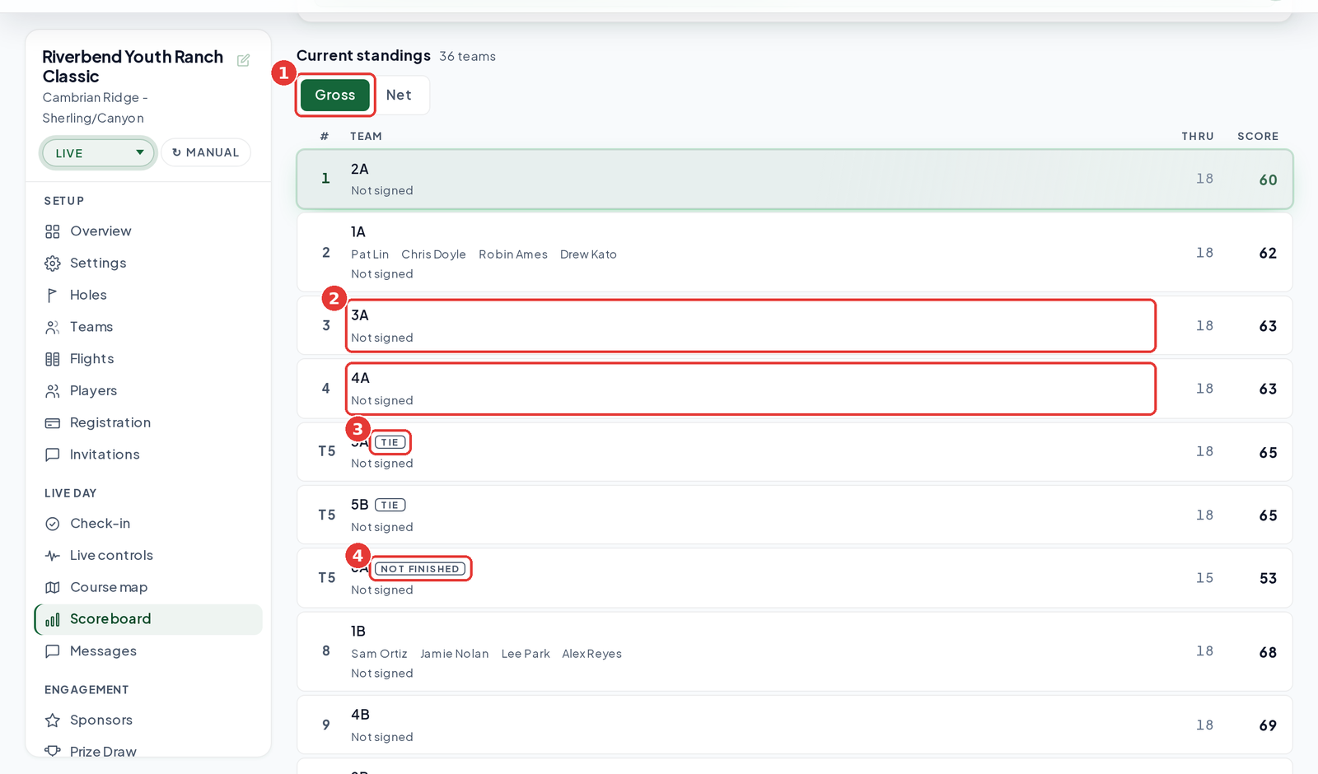Click the Players icon in sidebar
The width and height of the screenshot is (1318, 774).
(x=53, y=391)
